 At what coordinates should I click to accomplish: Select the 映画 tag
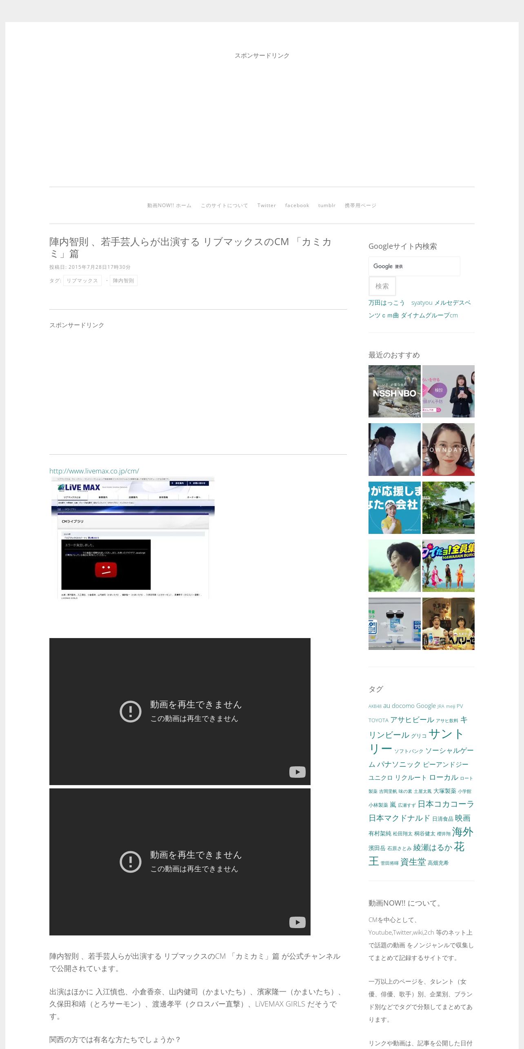click(x=463, y=818)
